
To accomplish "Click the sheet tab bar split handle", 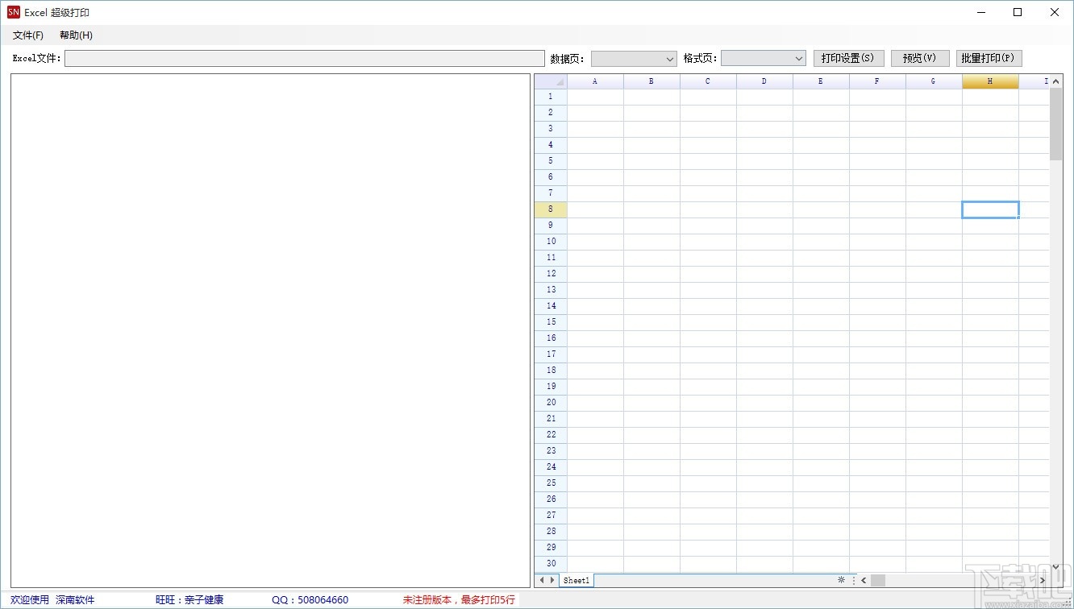I will pyautogui.click(x=853, y=580).
